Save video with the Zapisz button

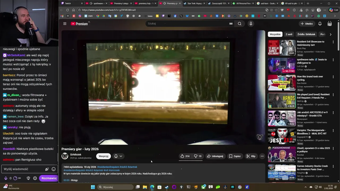point(235,156)
